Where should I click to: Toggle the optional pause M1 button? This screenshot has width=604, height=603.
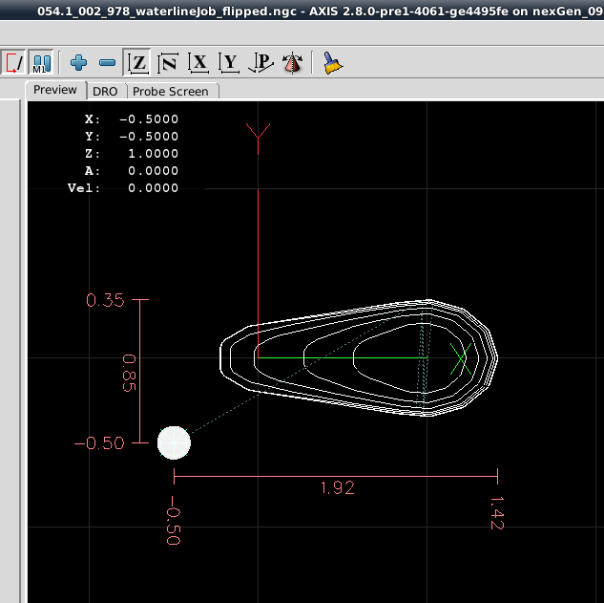click(41, 63)
